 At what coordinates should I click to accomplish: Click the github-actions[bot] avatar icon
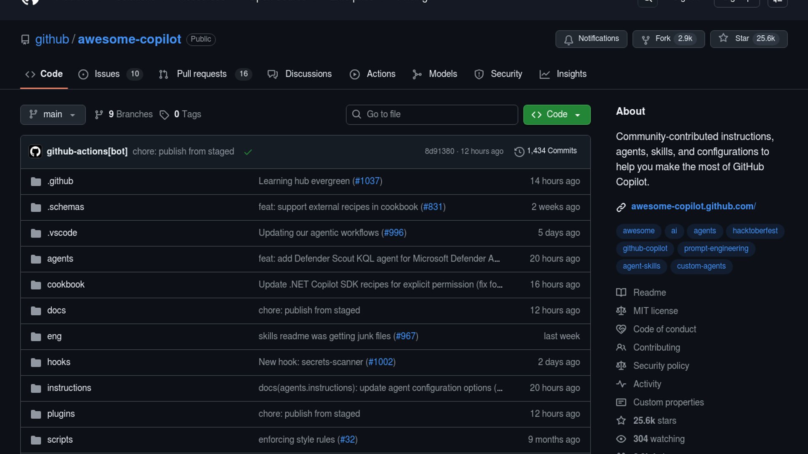(x=35, y=151)
